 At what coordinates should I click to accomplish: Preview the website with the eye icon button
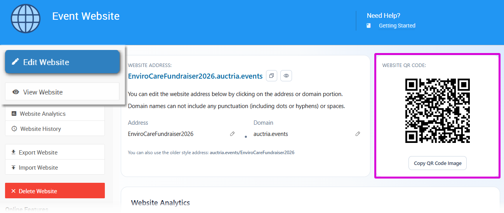[x=286, y=76]
